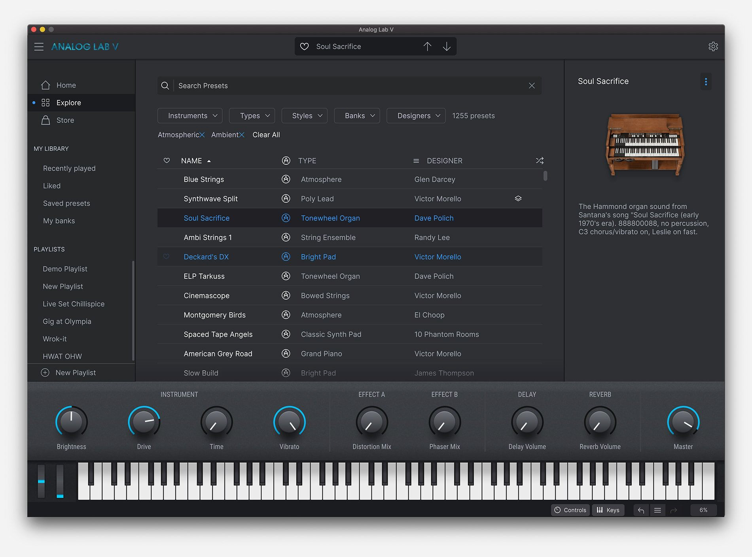Image resolution: width=752 pixels, height=557 pixels.
Task: Open the Home section
Action: (81, 85)
